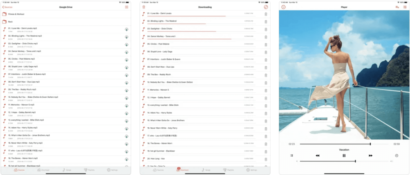Remove 17. who - Lauv & BTS download
Viewport: 410px width, 175px height.
(266, 137)
